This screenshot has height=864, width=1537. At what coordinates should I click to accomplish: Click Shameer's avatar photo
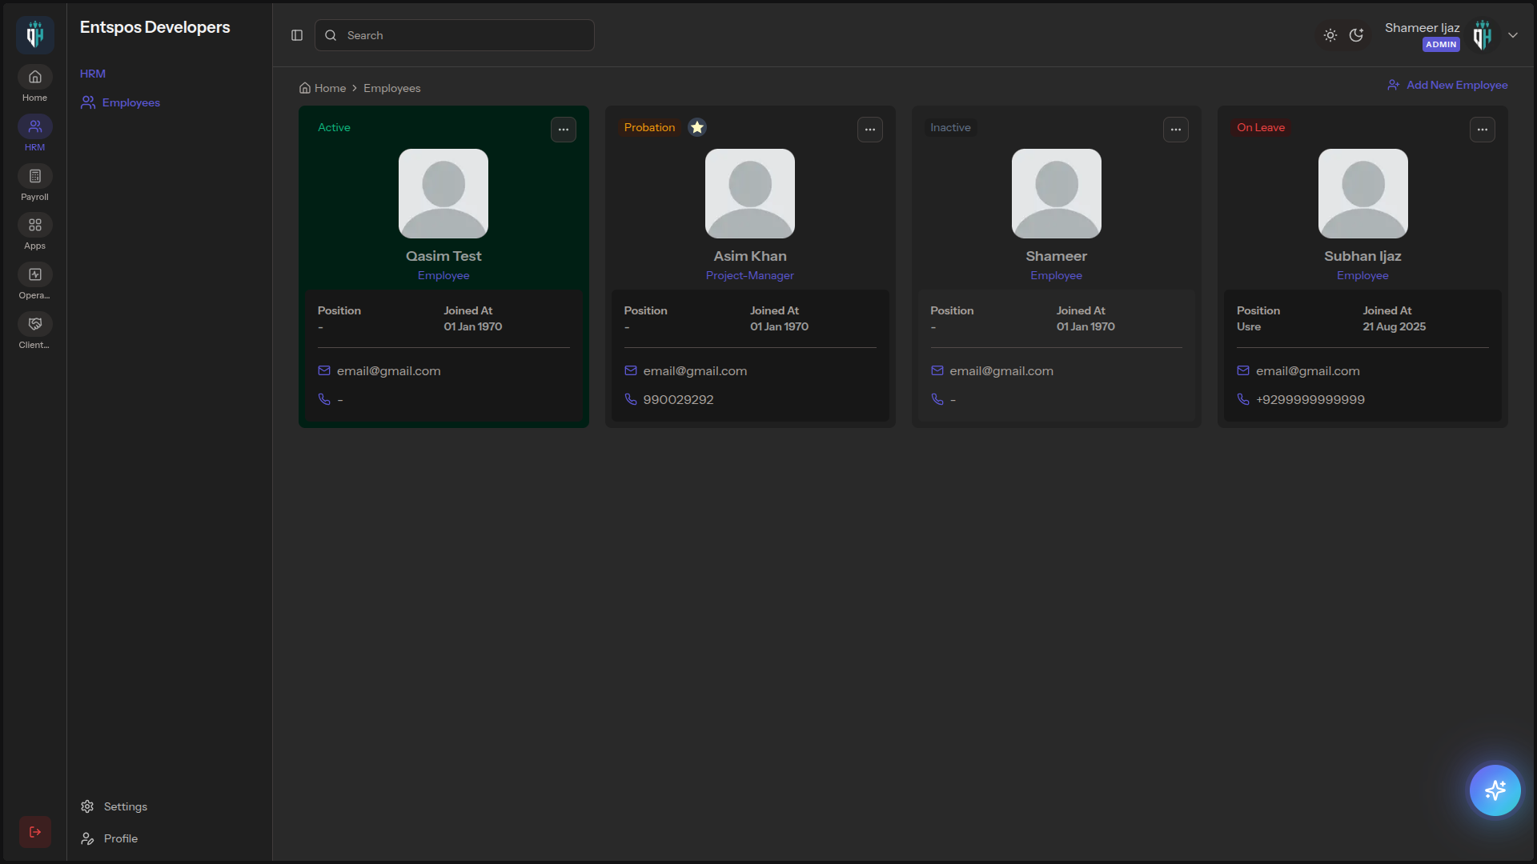point(1057,194)
